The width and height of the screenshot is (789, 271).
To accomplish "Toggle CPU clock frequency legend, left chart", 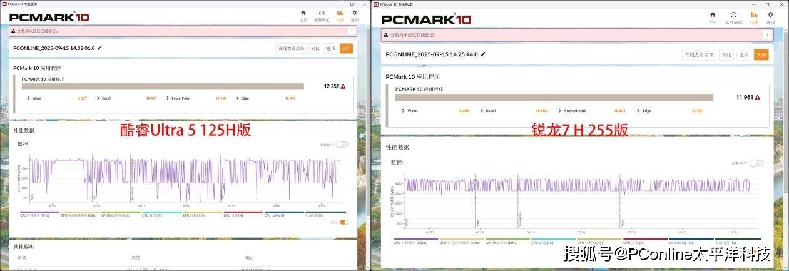I will click(39, 214).
